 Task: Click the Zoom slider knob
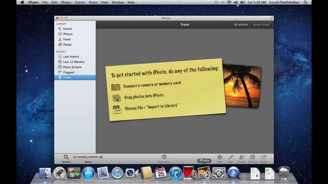88,157
